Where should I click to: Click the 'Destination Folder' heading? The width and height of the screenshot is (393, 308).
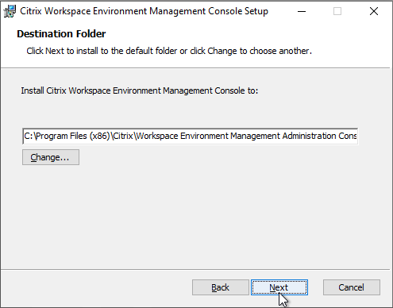(x=61, y=34)
